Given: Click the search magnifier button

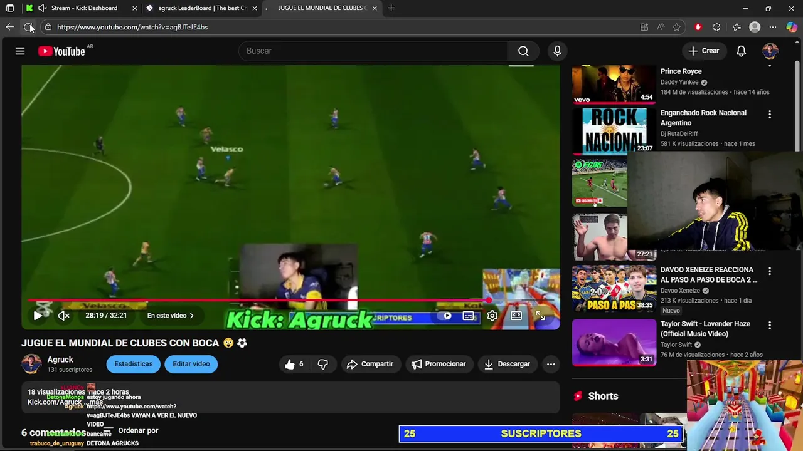Looking at the screenshot, I should click(523, 51).
